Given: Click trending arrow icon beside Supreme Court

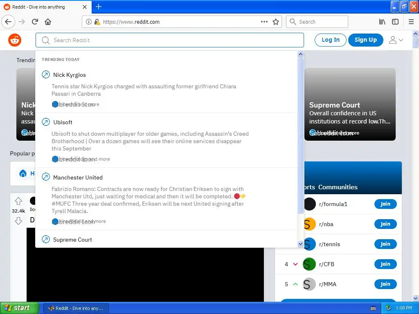Looking at the screenshot, I should (46, 239).
